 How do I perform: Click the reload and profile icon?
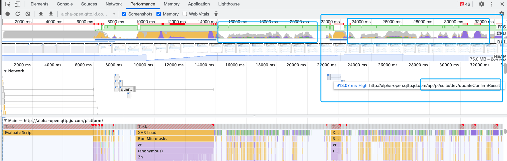[18, 14]
